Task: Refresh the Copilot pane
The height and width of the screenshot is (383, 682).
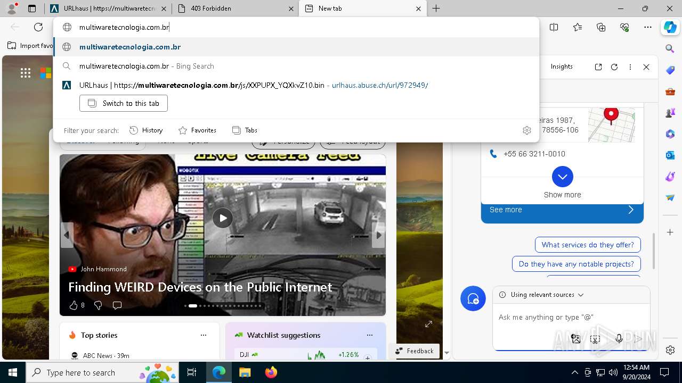Action: pyautogui.click(x=614, y=67)
